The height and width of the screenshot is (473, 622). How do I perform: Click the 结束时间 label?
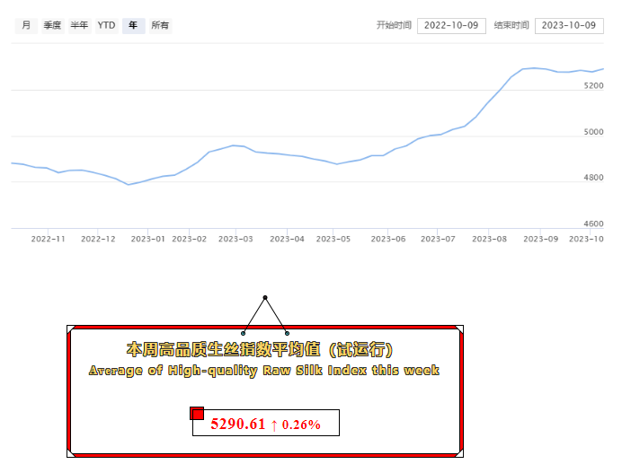(x=511, y=25)
